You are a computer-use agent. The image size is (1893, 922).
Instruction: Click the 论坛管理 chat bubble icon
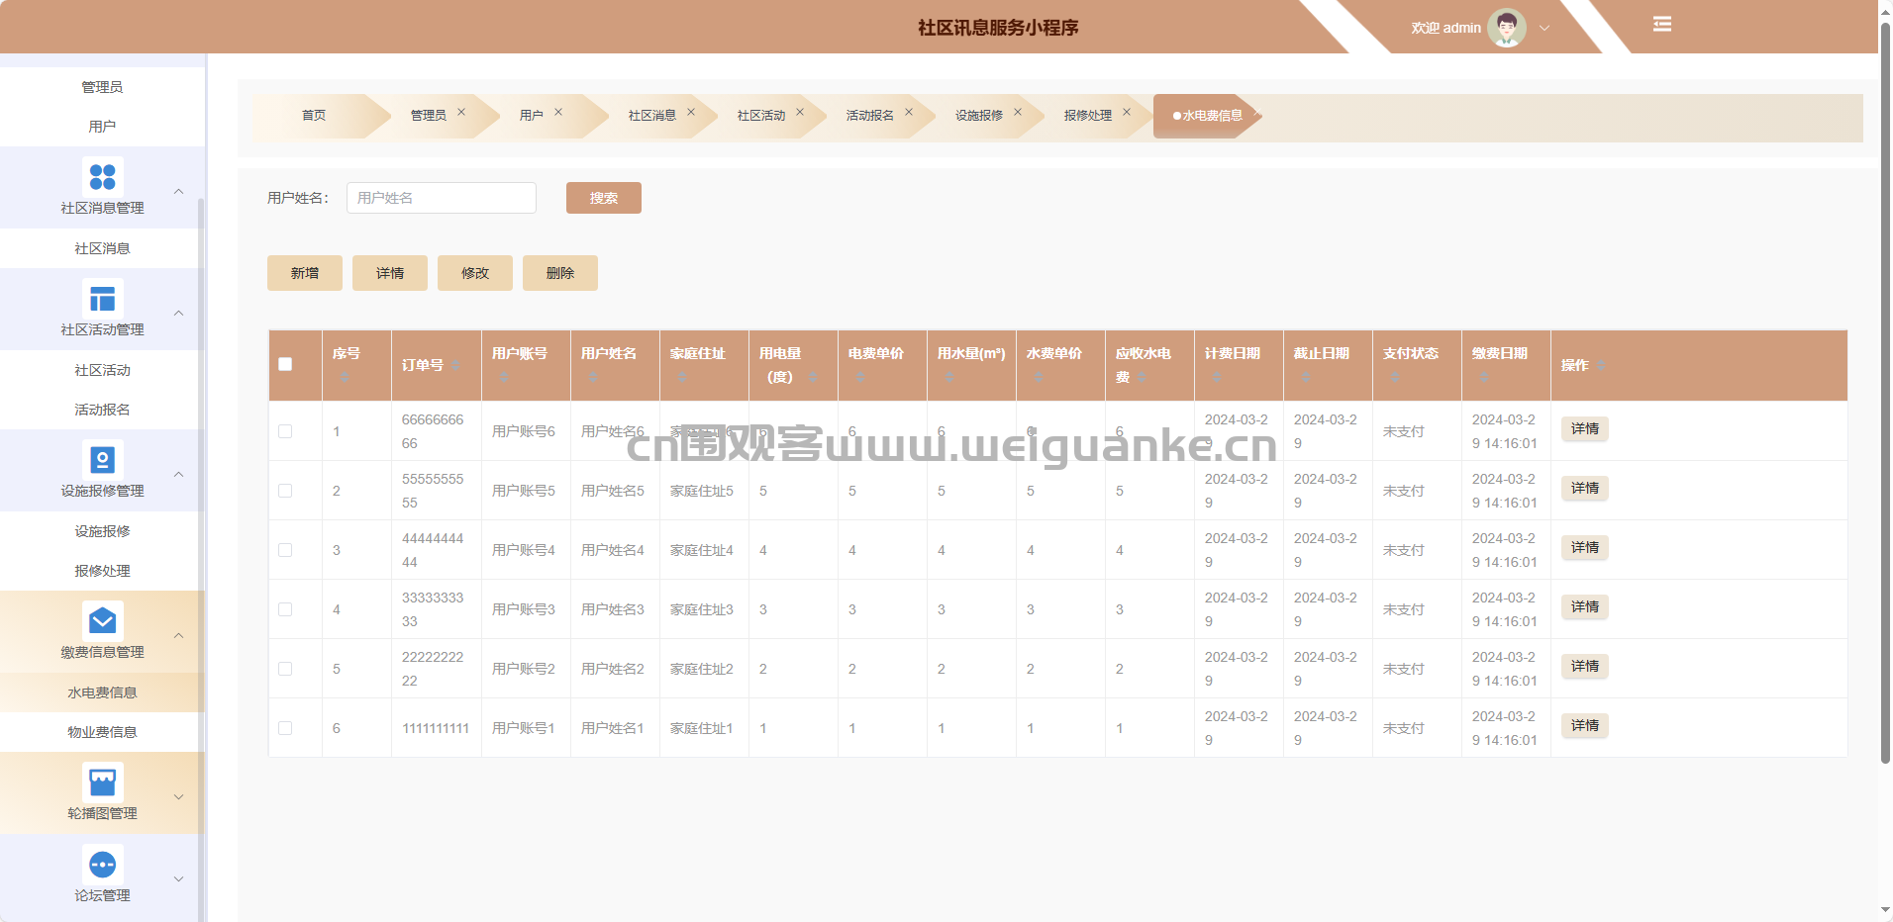click(102, 865)
